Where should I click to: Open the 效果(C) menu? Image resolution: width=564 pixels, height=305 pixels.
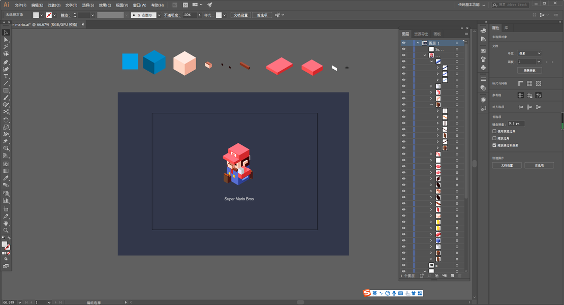pyautogui.click(x=105, y=5)
